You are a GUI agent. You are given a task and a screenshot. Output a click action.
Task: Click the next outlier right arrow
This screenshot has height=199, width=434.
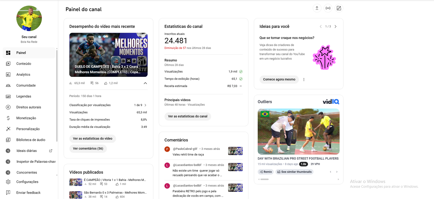click(x=337, y=172)
